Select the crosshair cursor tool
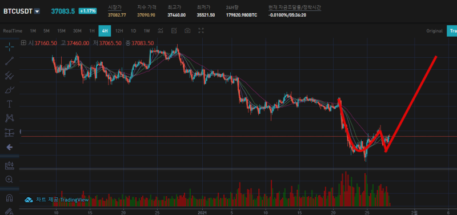This screenshot has height=215, width=457. click(9, 47)
